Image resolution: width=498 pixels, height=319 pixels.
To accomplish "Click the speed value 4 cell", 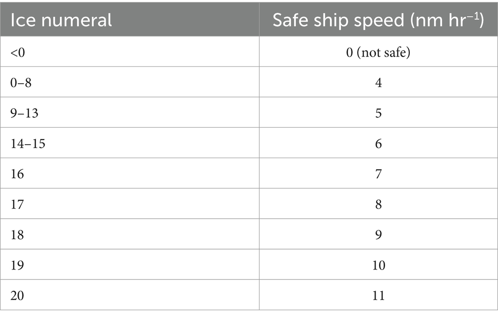I will (x=379, y=82).
